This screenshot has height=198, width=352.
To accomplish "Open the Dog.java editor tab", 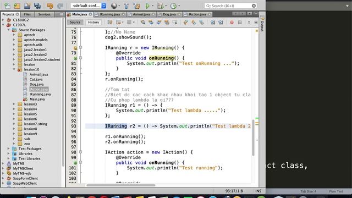I will pyautogui.click(x=169, y=14).
